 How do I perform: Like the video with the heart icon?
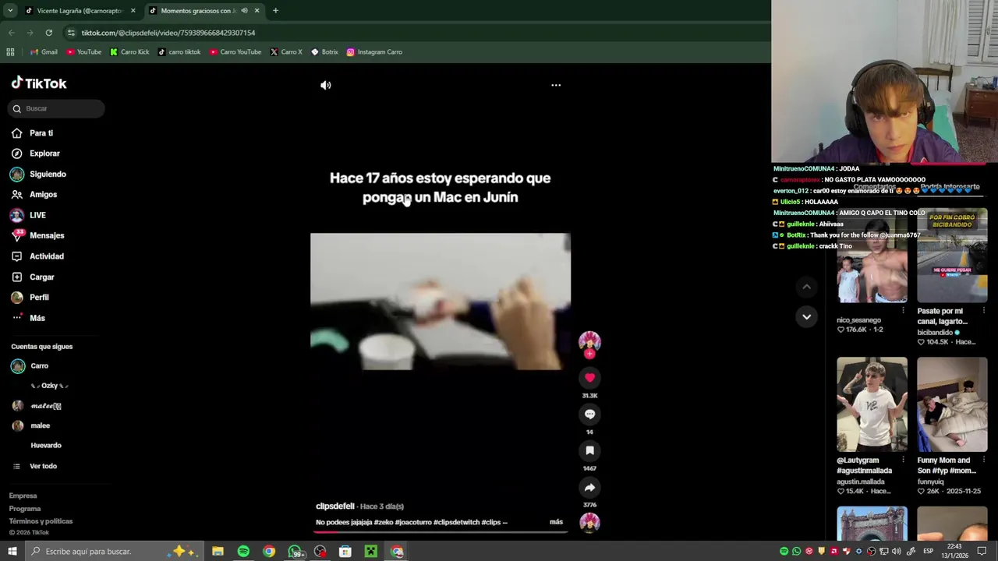click(589, 378)
